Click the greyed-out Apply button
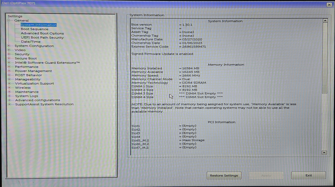Image resolution: width=335 pixels, height=187 pixels. pos(266,176)
